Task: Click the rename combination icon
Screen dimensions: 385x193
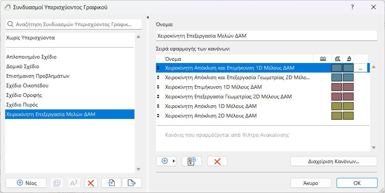Action: 74,183
